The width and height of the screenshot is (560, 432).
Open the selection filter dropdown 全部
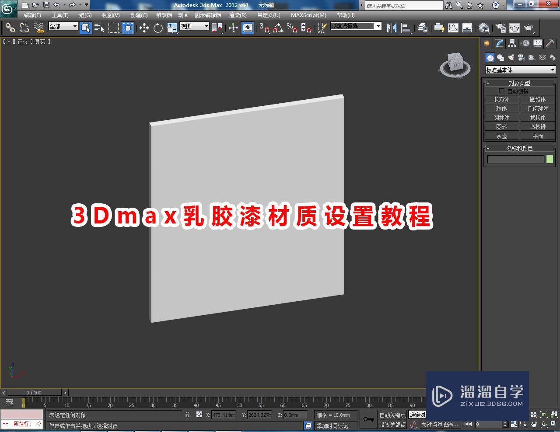pyautogui.click(x=63, y=26)
